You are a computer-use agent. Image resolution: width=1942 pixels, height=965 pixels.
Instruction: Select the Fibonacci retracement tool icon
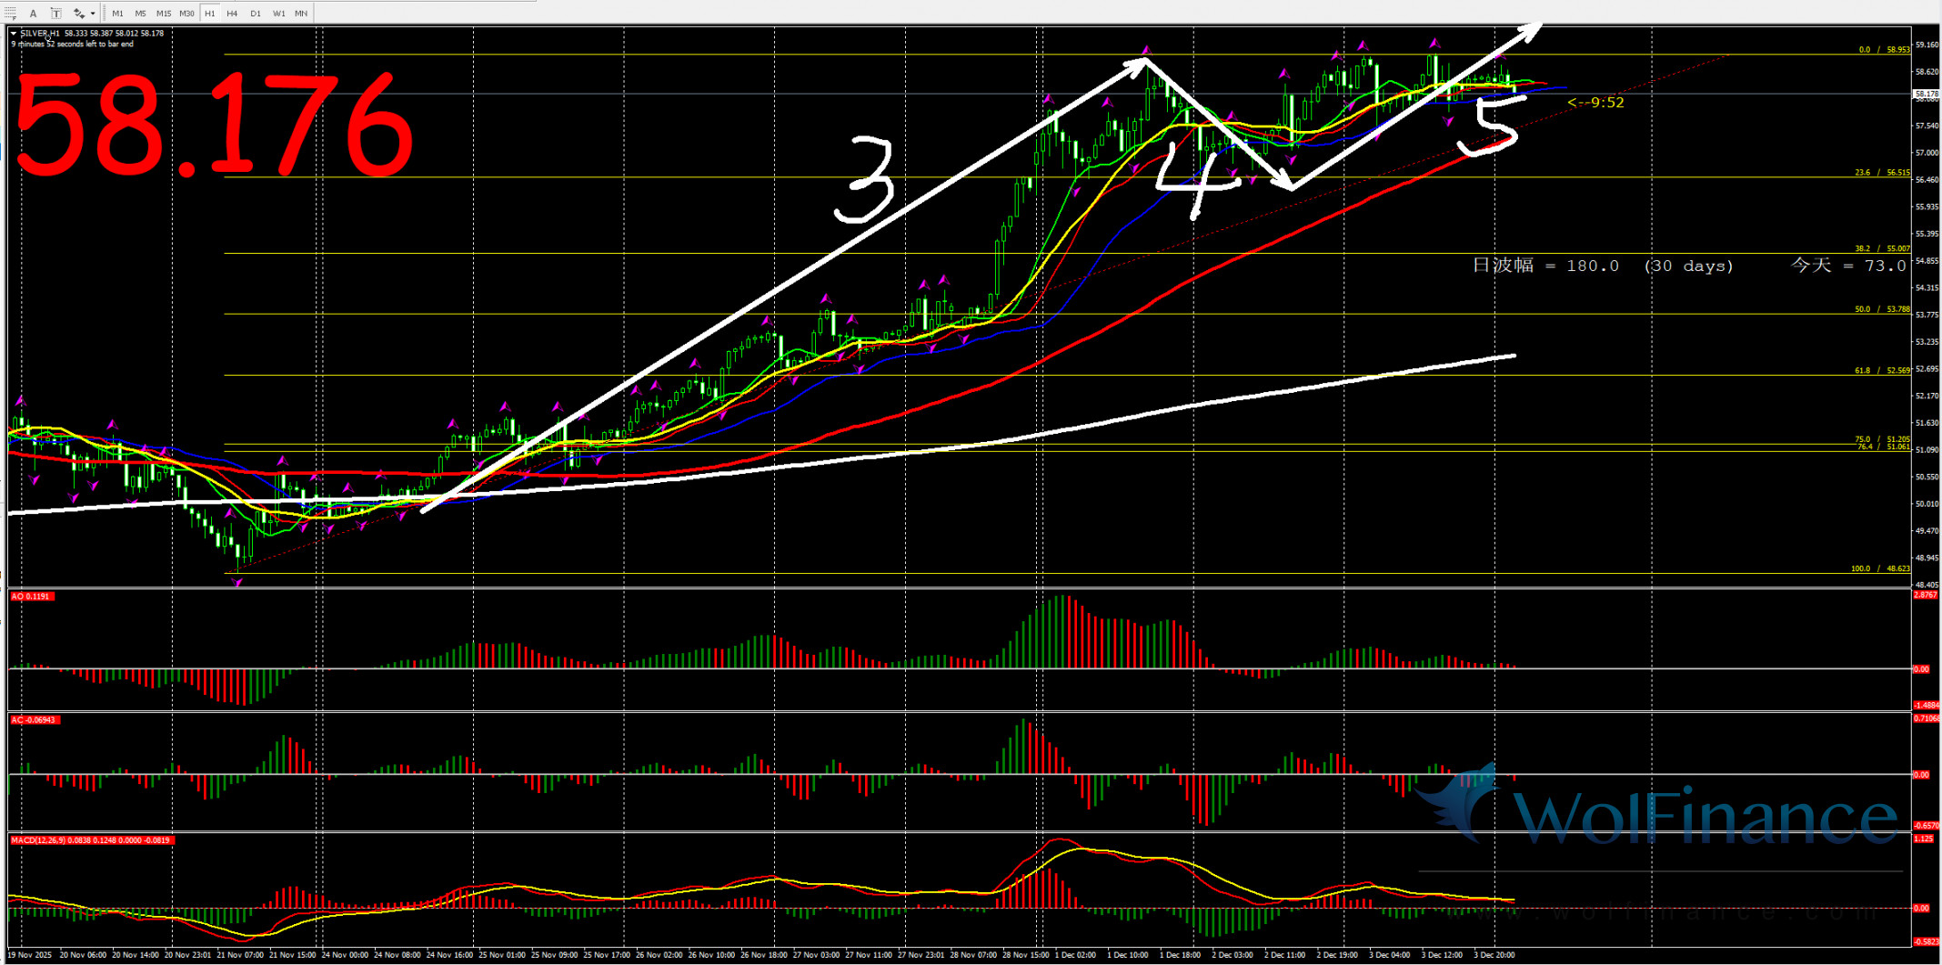click(10, 13)
